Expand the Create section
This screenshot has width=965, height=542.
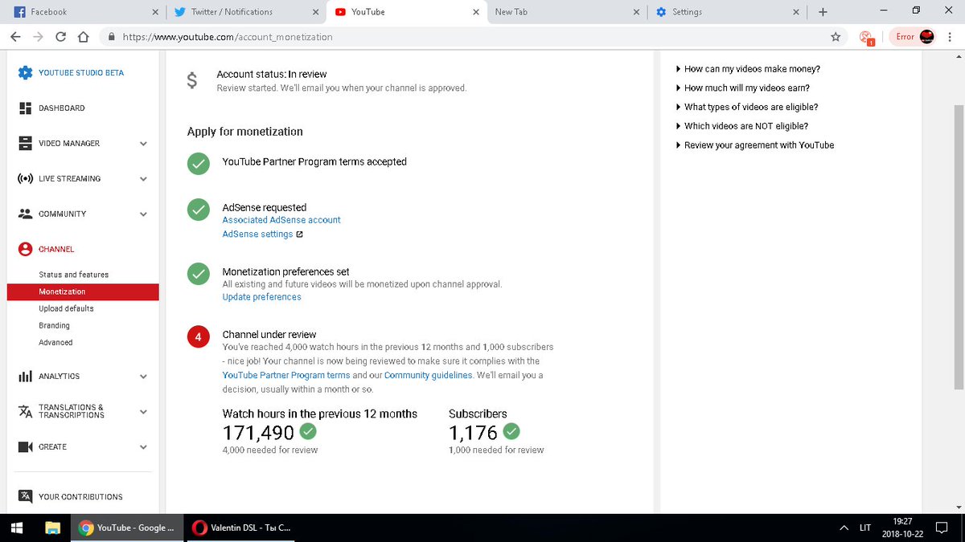(143, 447)
